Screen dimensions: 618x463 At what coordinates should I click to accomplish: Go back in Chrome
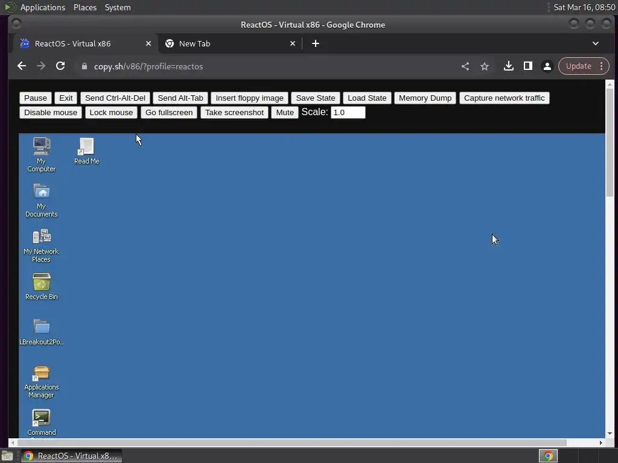coord(22,66)
